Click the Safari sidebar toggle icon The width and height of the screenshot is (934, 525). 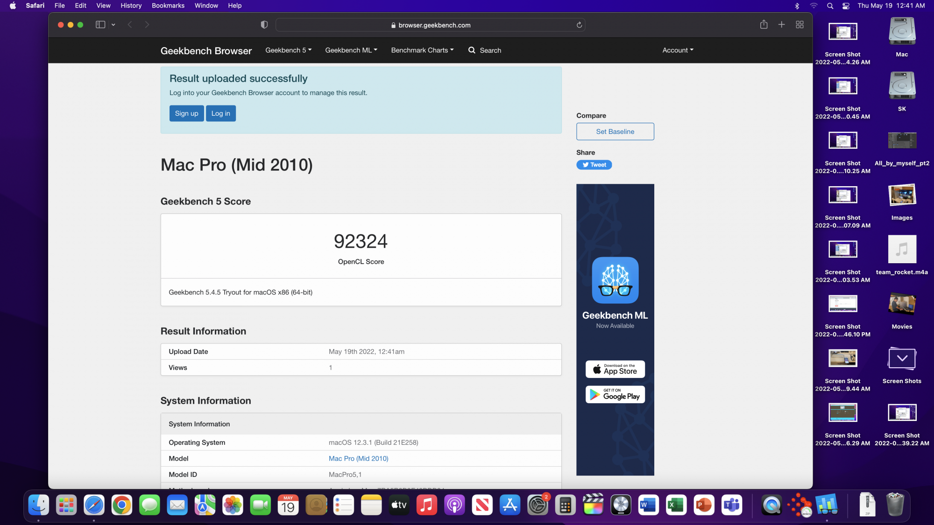coord(100,25)
